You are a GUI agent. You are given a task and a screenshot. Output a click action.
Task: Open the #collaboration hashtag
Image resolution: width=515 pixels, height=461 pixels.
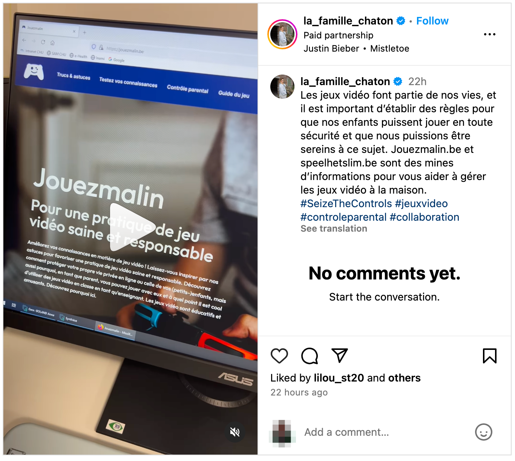click(x=424, y=217)
